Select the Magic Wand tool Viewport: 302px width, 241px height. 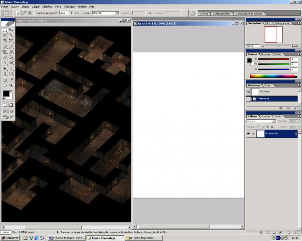[x=11, y=35]
